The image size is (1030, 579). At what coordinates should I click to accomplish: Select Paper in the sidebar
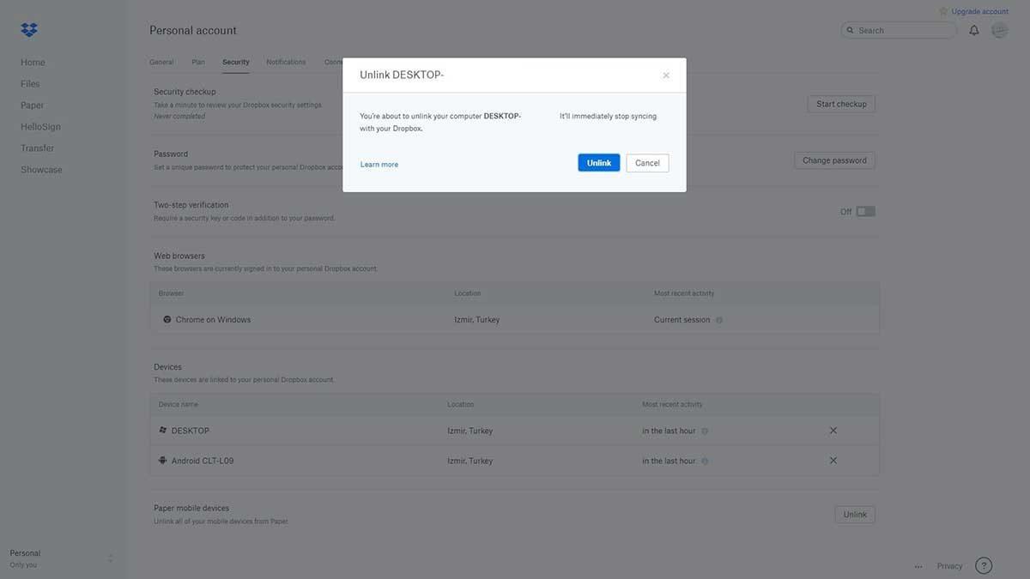(x=32, y=103)
